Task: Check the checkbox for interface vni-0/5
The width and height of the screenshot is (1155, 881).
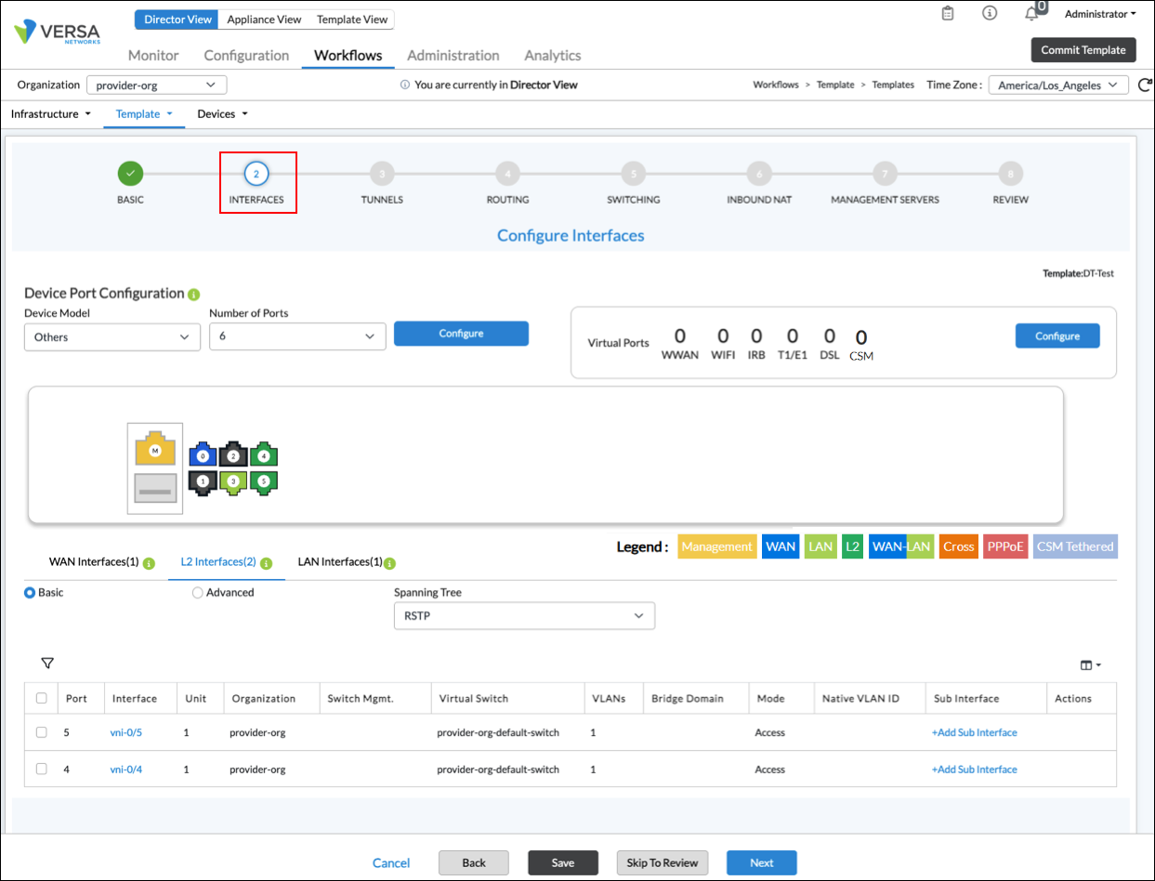Action: click(41, 732)
